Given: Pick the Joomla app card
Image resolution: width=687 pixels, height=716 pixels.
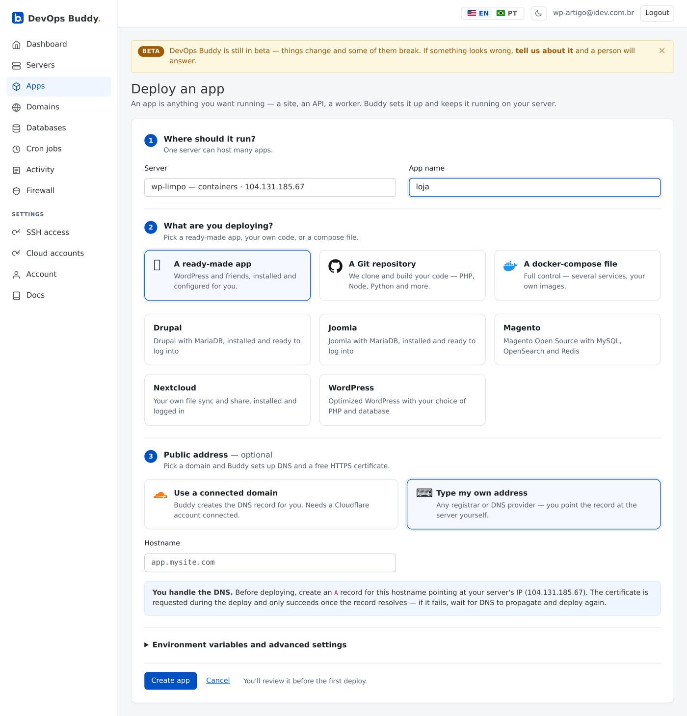Looking at the screenshot, I should (402, 339).
